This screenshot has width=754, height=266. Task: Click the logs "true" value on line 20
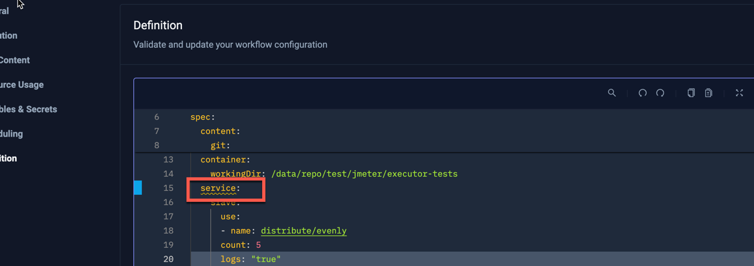(265, 260)
